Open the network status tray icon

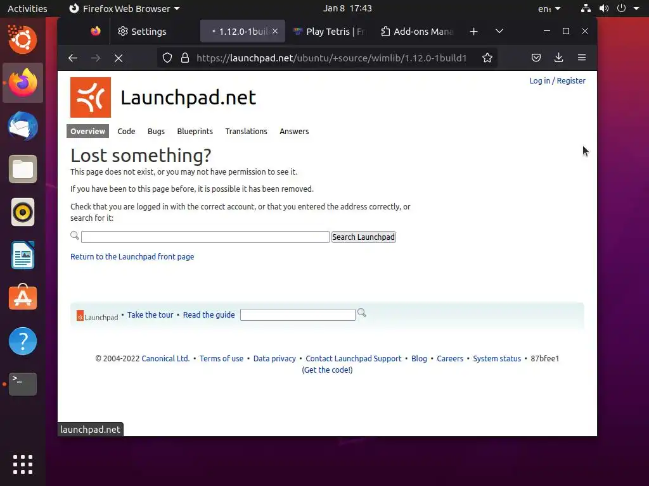[586, 8]
